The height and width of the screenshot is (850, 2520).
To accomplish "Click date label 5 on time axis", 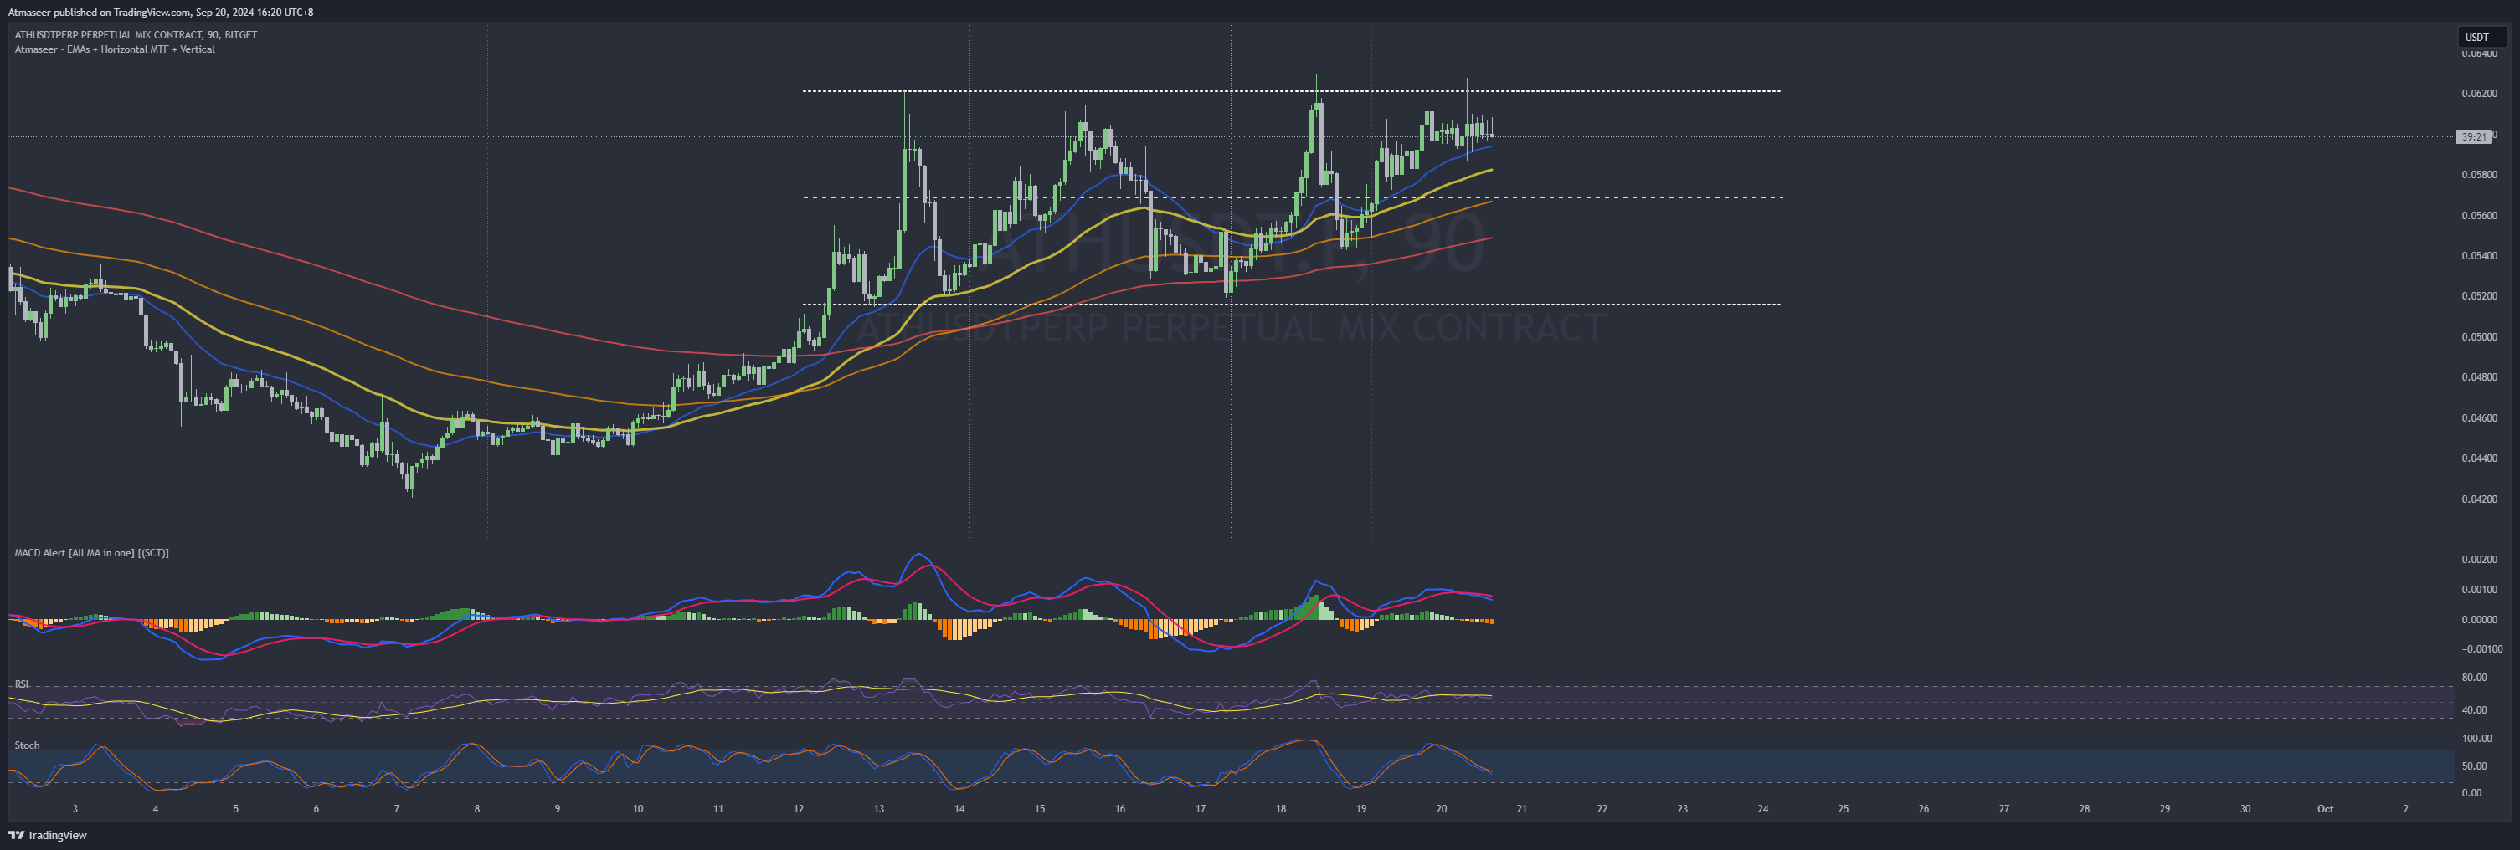I will click(236, 809).
